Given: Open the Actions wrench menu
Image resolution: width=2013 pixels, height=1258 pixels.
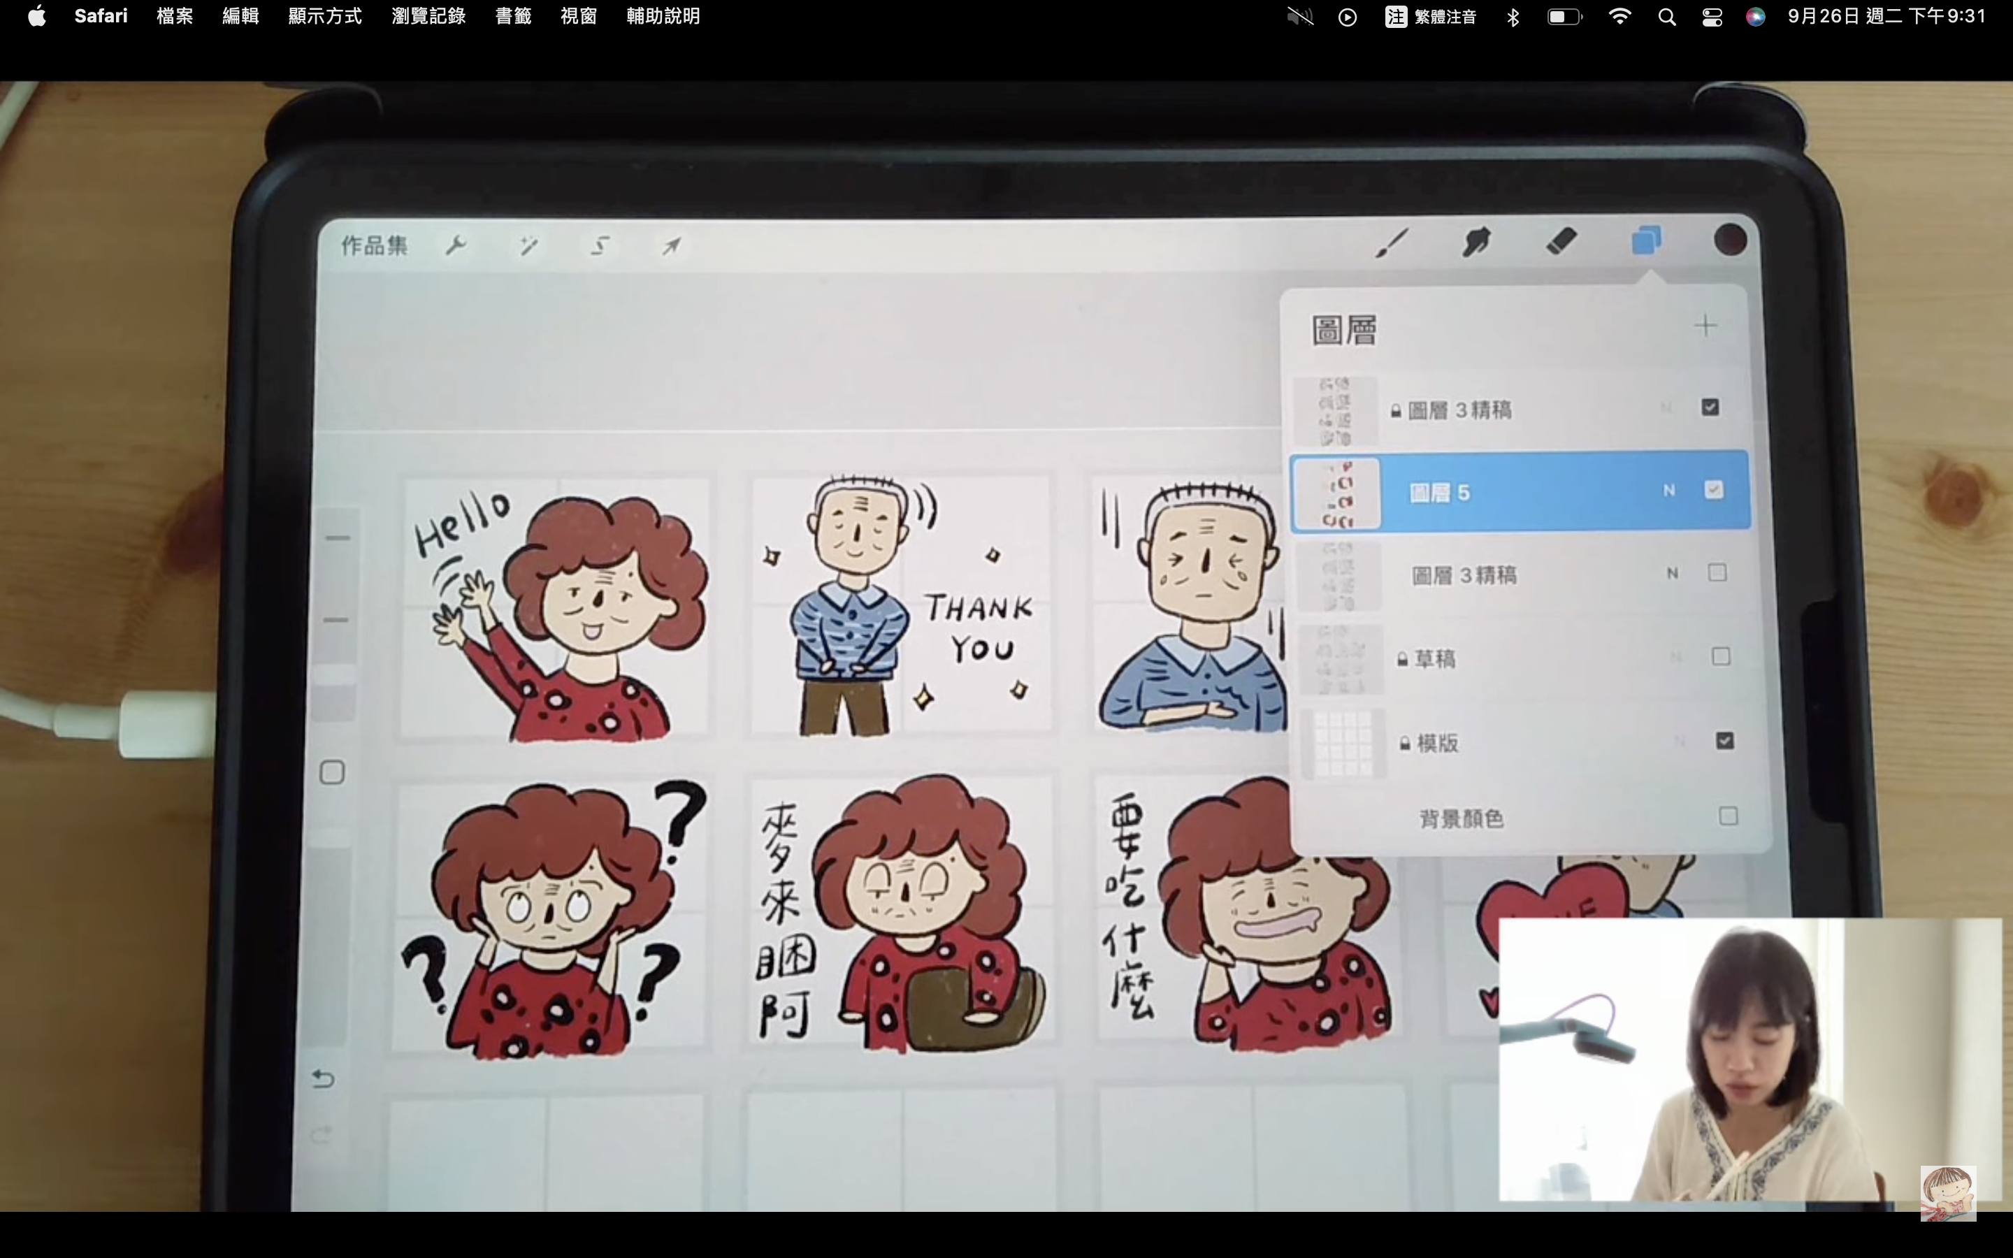Looking at the screenshot, I should click(456, 245).
